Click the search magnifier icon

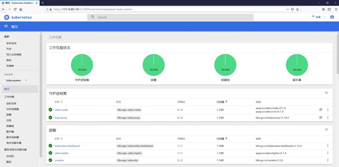(x=93, y=17)
